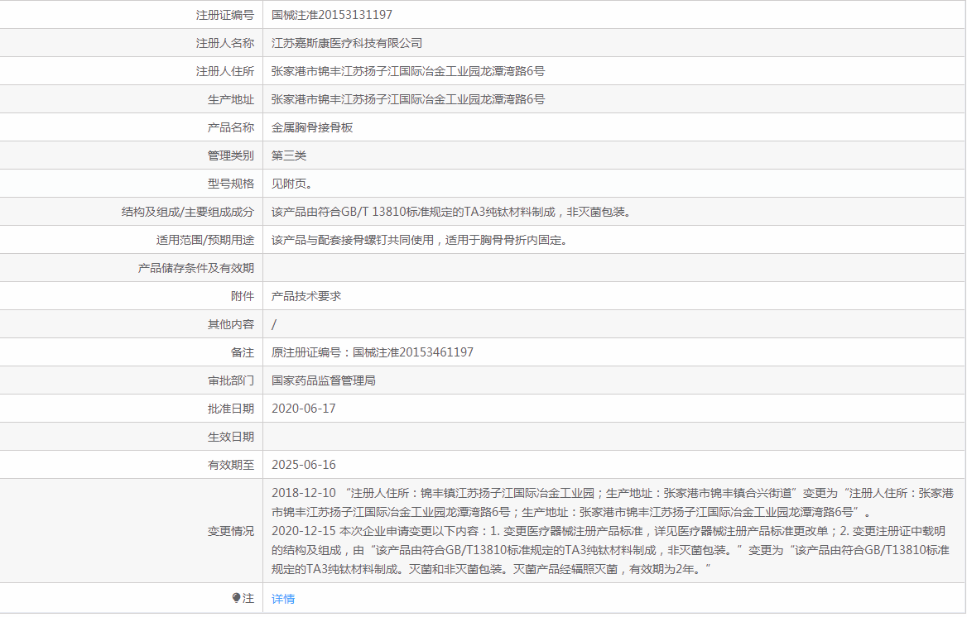Click the attachment value 产品技术要求
Image resolution: width=967 pixels, height=617 pixels.
pos(306,296)
